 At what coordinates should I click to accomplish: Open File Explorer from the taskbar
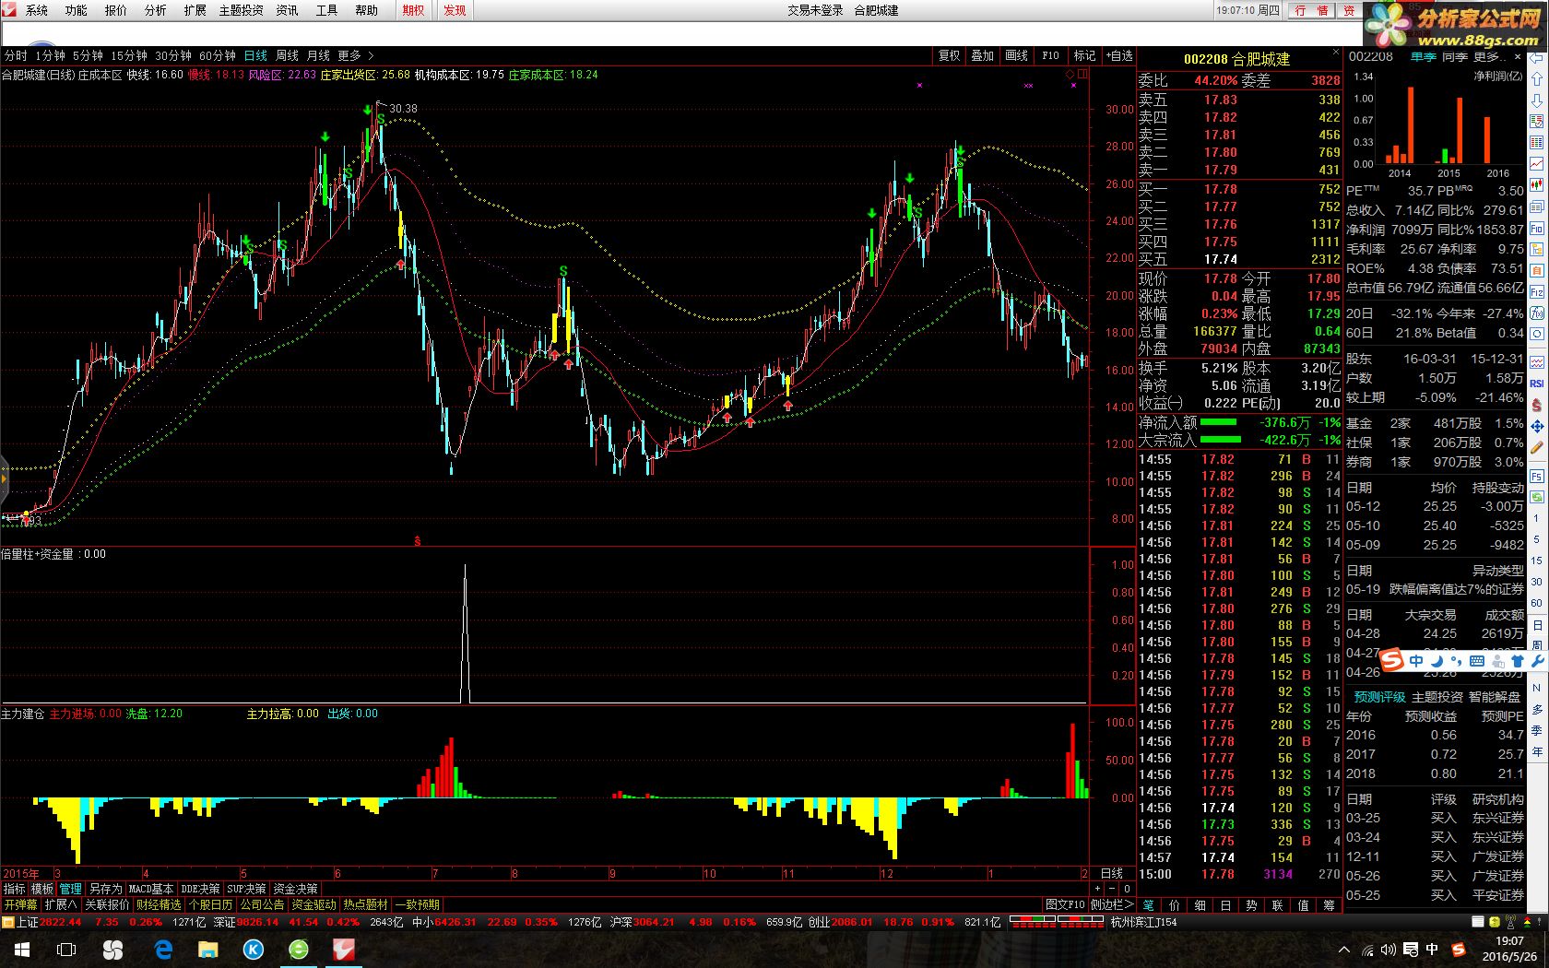click(x=208, y=949)
